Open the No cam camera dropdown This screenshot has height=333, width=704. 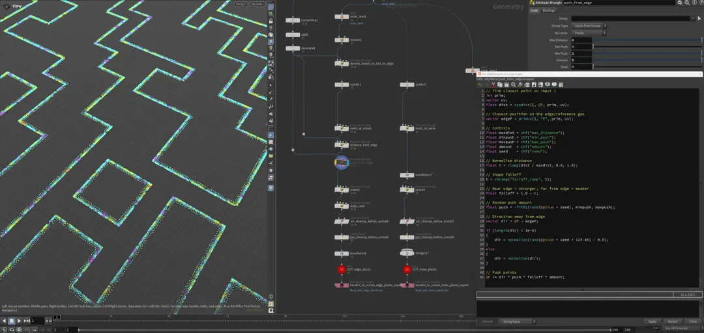point(257,4)
